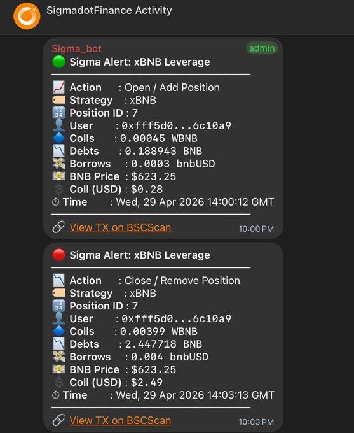The height and width of the screenshot is (433, 354).
Task: Click blue diamond icon beside 0.00045 WBNB
Action: tap(58, 138)
